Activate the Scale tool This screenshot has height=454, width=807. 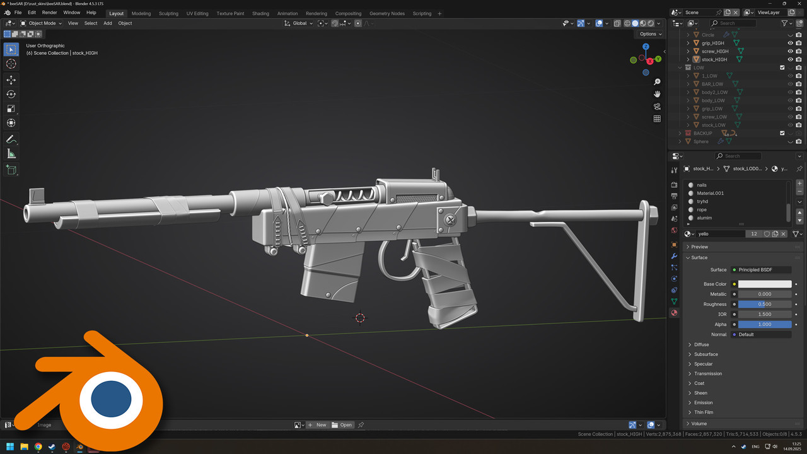click(11, 108)
